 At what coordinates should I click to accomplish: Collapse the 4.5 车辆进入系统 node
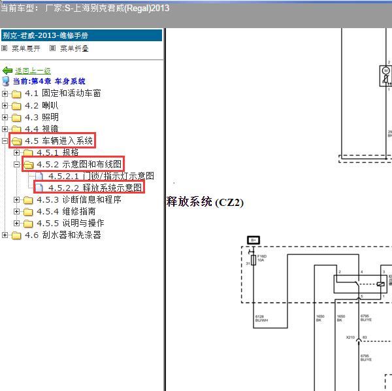pyautogui.click(x=5, y=141)
